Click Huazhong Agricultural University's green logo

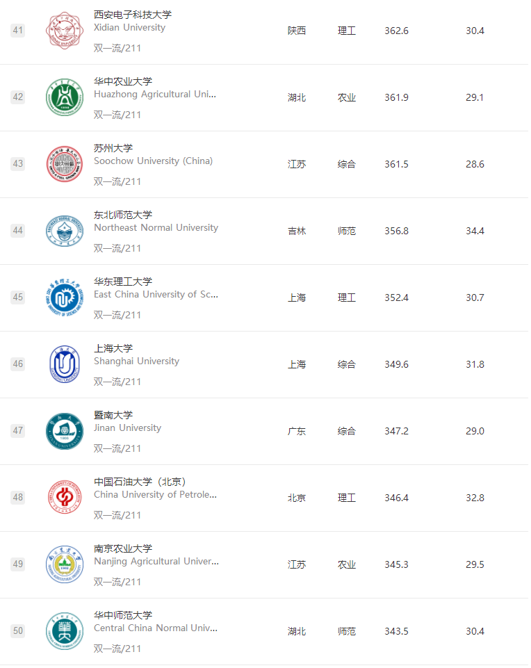64,97
